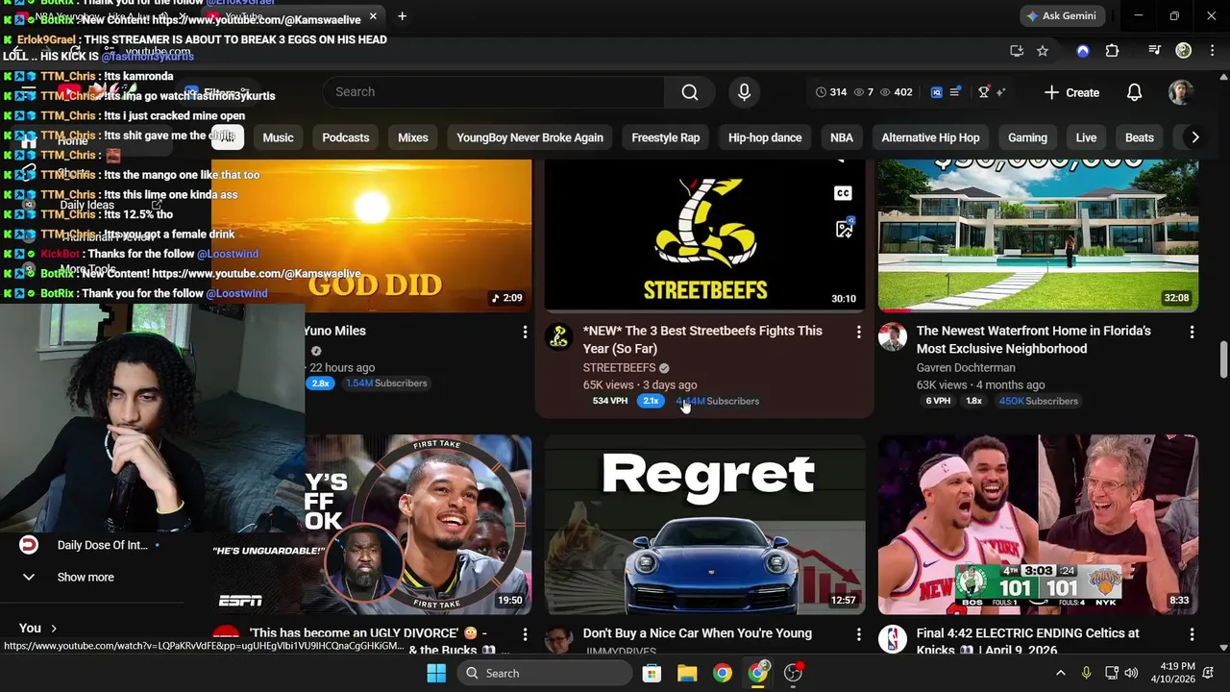The image size is (1230, 692).
Task: Click Chrome install app icon in address bar
Action: point(1017,51)
